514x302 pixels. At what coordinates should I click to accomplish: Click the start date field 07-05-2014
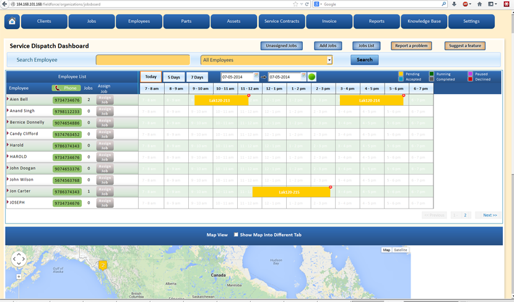point(237,77)
